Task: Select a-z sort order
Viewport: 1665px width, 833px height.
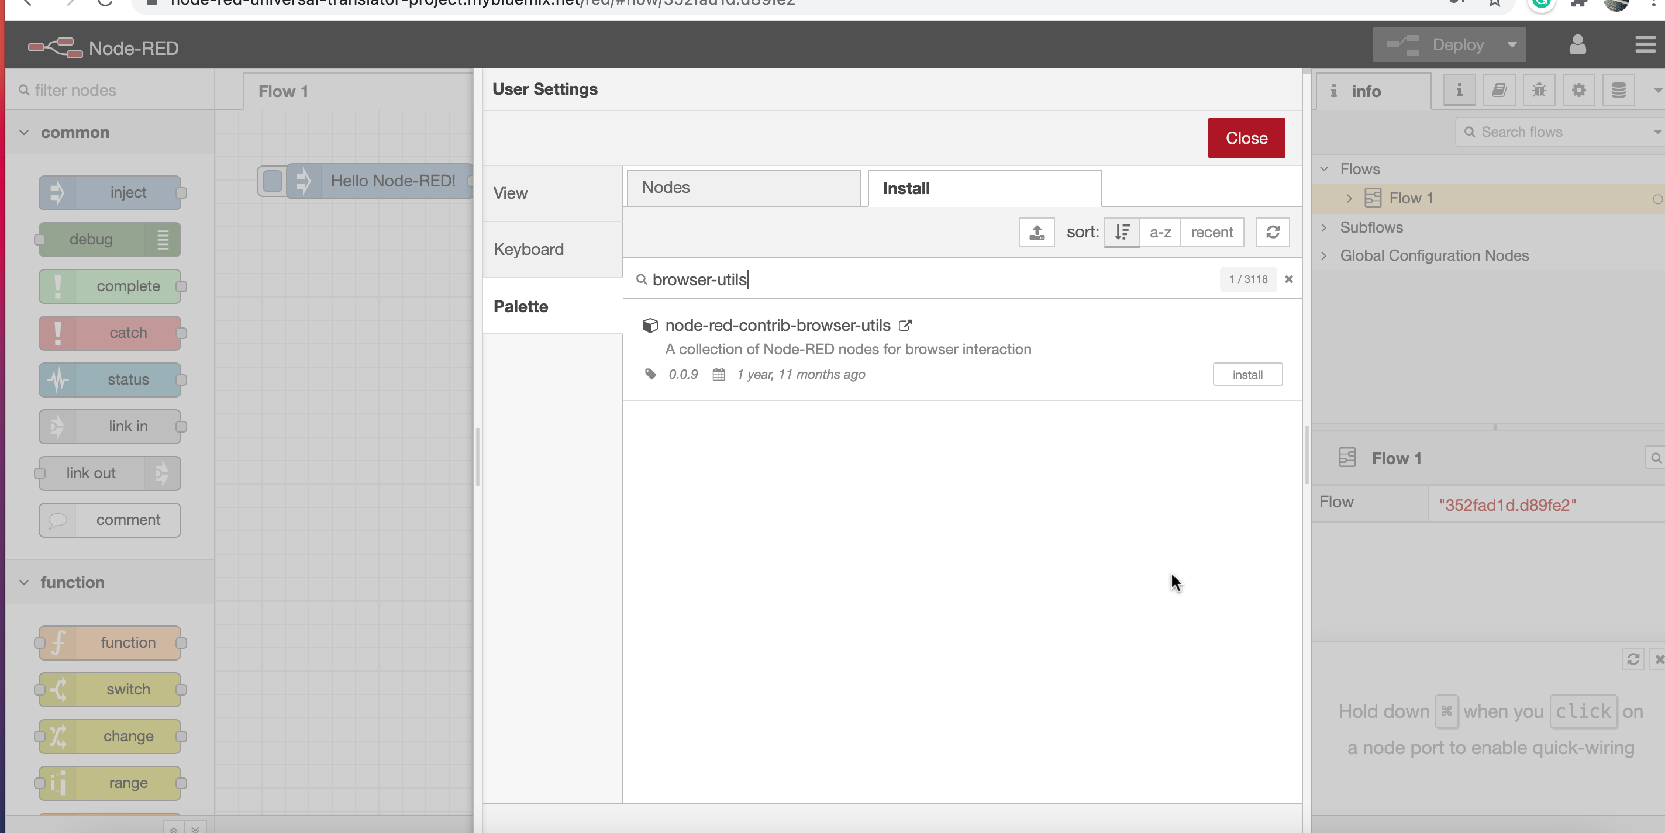Action: click(x=1160, y=232)
